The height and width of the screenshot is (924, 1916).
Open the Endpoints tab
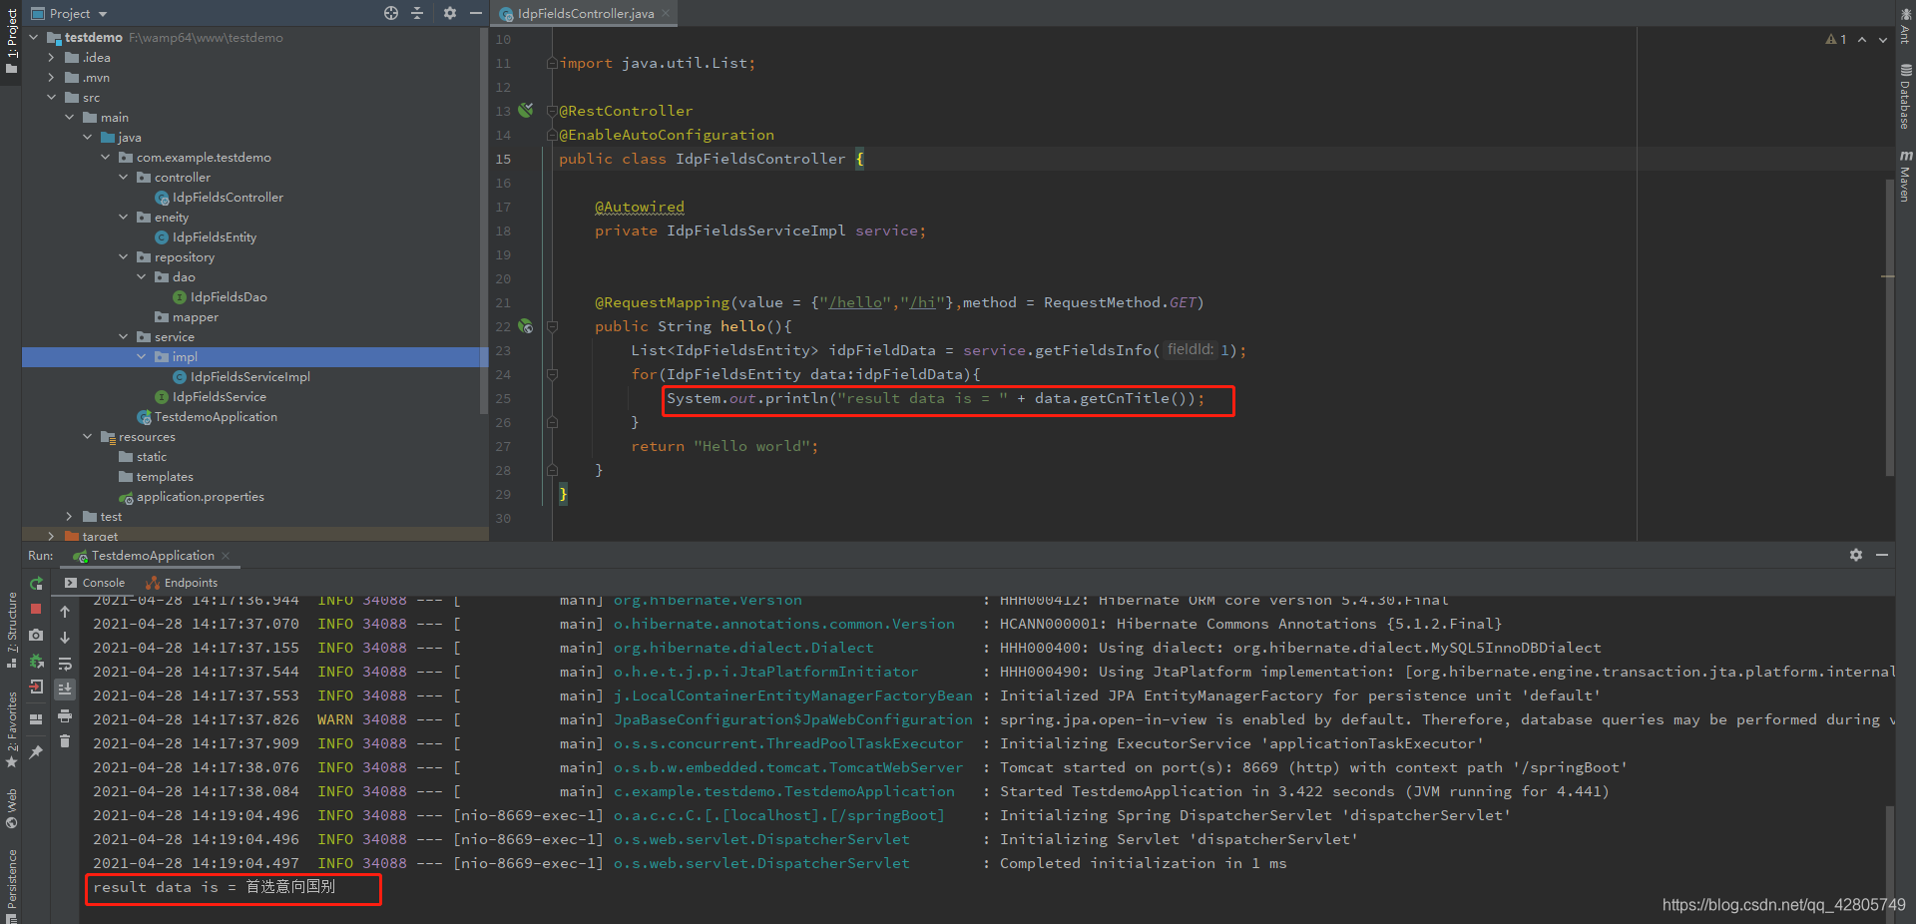pos(182,583)
